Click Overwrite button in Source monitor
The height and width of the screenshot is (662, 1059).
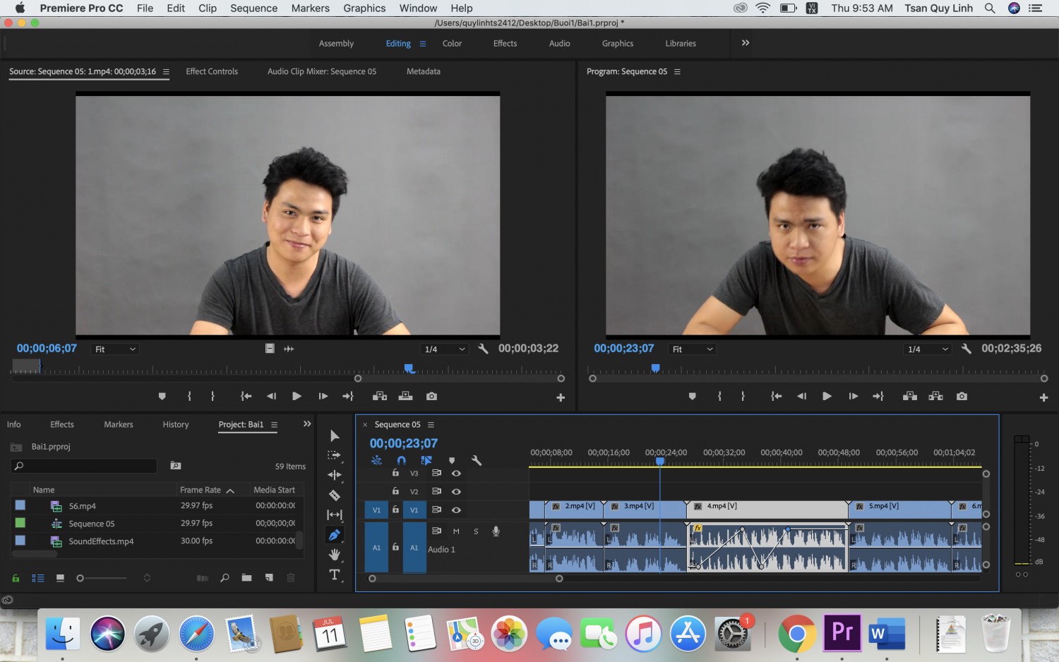click(x=406, y=397)
